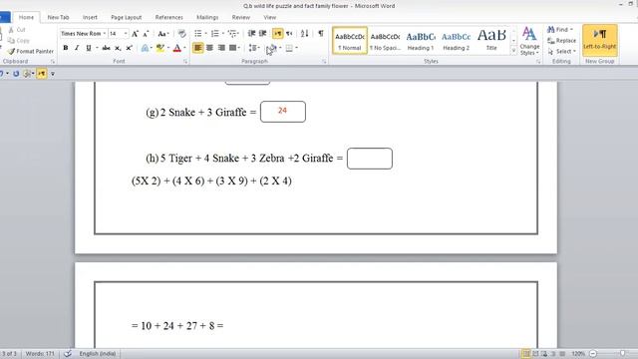Click the Numbering list icon
This screenshot has height=359, width=638.
[215, 33]
